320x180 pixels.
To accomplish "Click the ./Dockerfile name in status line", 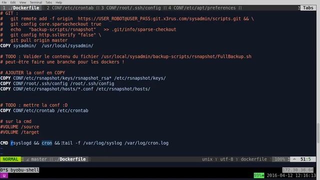I will tap(70, 159).
